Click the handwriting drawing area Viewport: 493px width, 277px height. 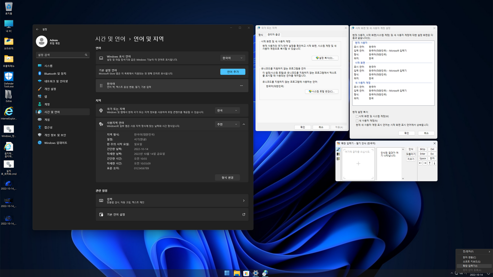pos(358,164)
